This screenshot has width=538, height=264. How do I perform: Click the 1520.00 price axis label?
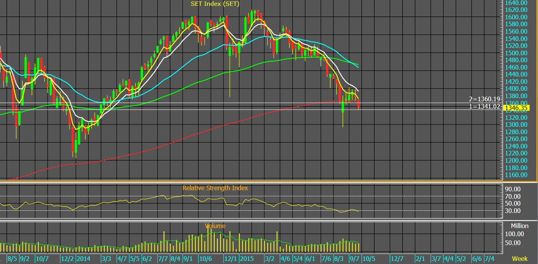(516, 46)
